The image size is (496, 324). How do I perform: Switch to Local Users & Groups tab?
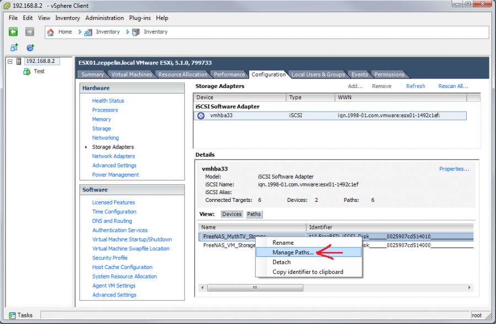tap(318, 74)
